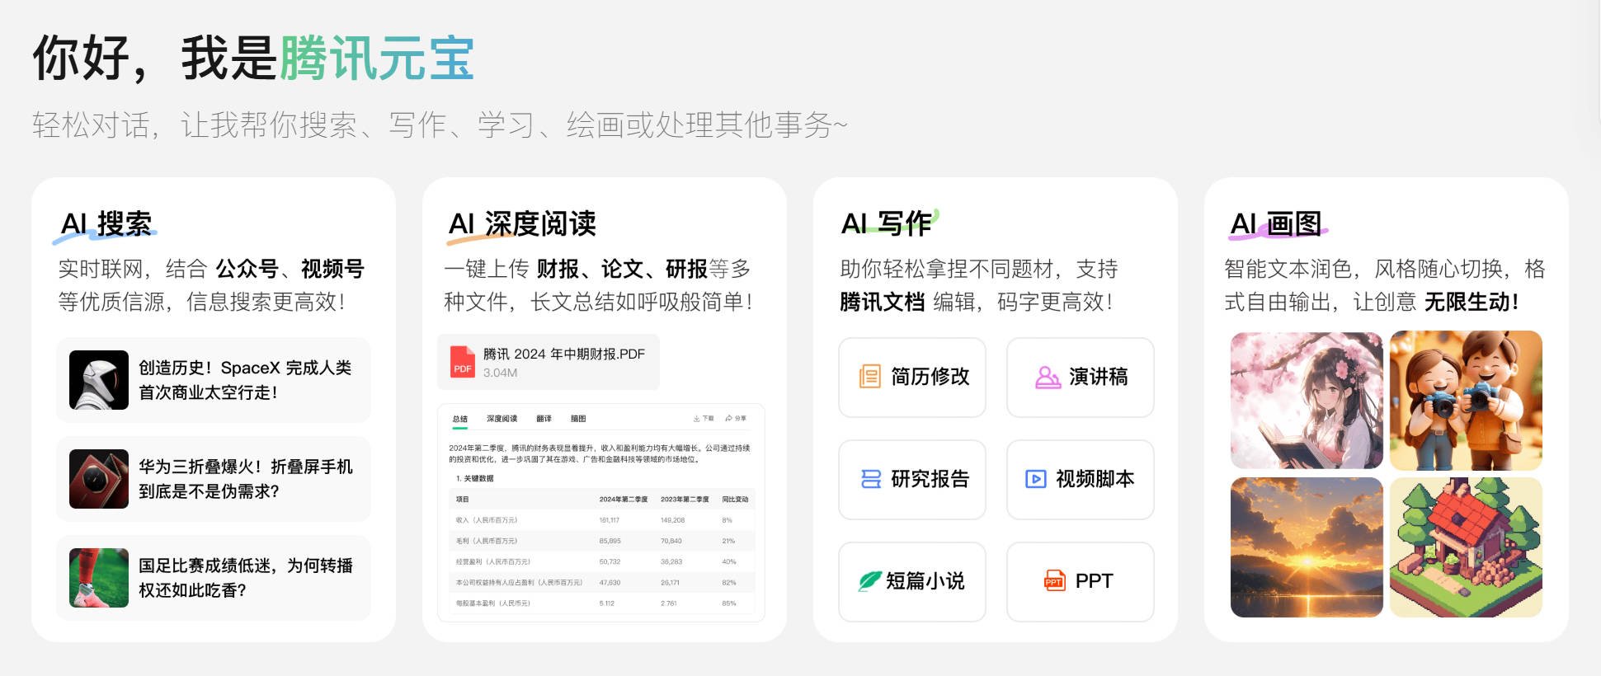Click the 40% change value
The image size is (1601, 676).
click(x=729, y=561)
